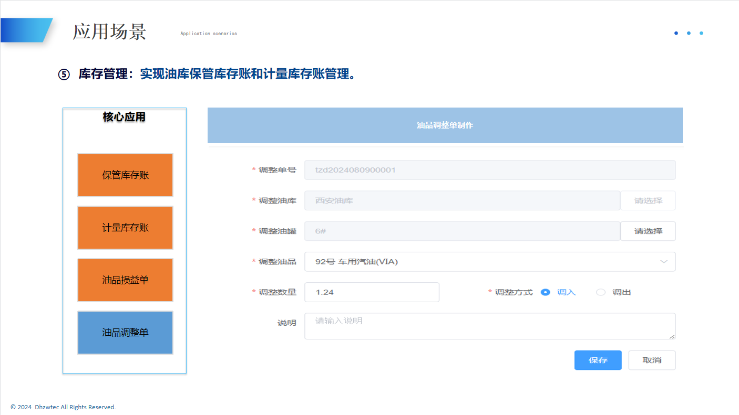Click the 调整油库 field showing 西安油库
Image resolution: width=739 pixels, height=415 pixels.
coord(463,200)
